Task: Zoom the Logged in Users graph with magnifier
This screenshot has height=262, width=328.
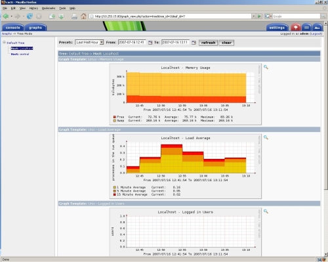Action: tap(266, 211)
